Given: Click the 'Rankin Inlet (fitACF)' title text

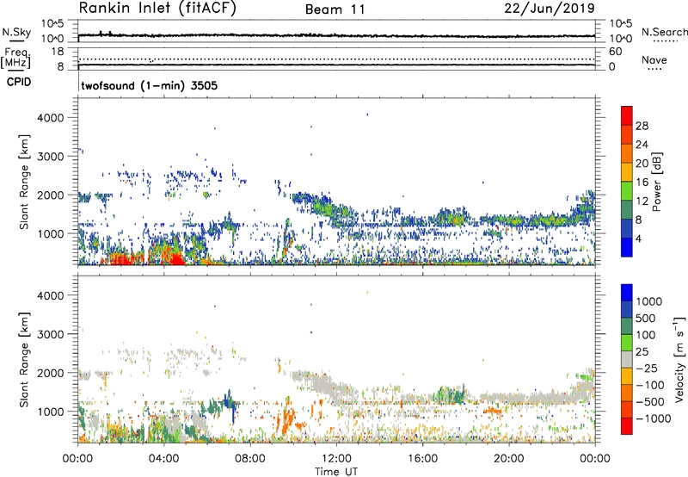Looking at the screenshot, I should (x=157, y=9).
